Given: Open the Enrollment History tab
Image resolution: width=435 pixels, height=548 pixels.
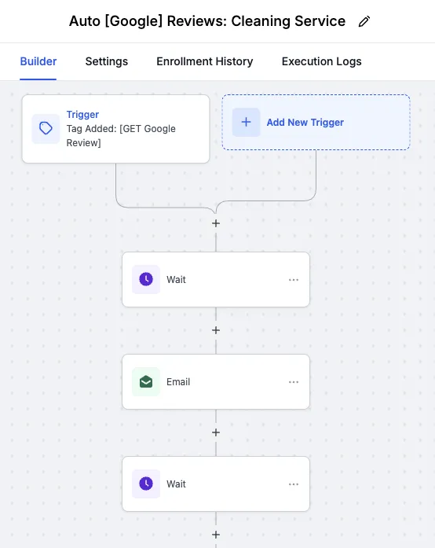Looking at the screenshot, I should click(205, 61).
